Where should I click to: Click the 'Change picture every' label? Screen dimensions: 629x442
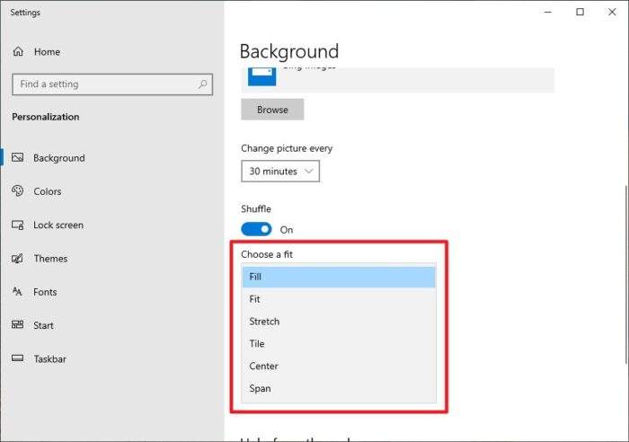click(287, 148)
